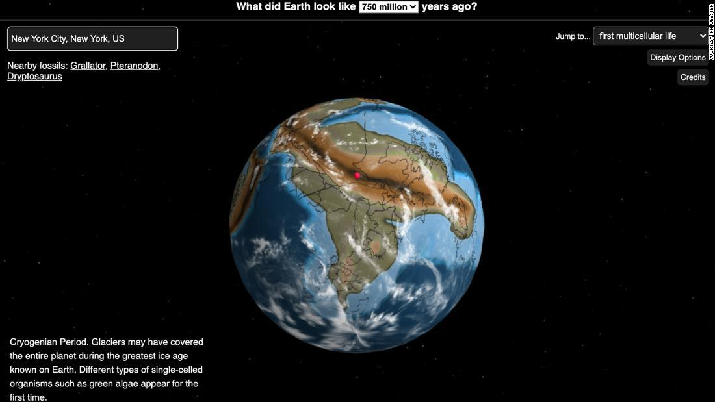Visit the Dryptosaurus fossil link
Image resolution: width=715 pixels, height=402 pixels.
(34, 77)
